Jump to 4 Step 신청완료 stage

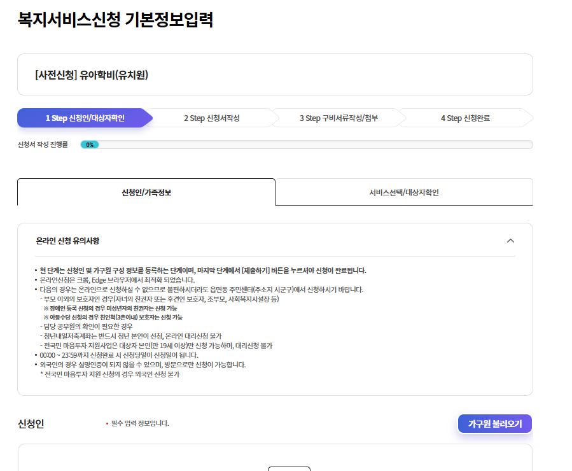[466, 118]
